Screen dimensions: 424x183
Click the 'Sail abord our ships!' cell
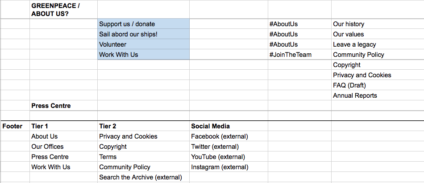click(143, 34)
